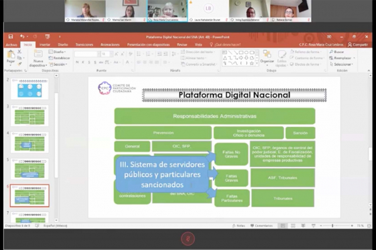
Task: Start slideshow from quick access toolbar icon
Action: [48, 37]
